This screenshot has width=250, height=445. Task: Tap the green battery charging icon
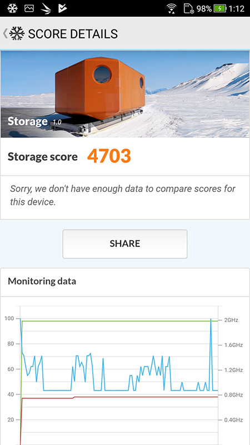220,8
